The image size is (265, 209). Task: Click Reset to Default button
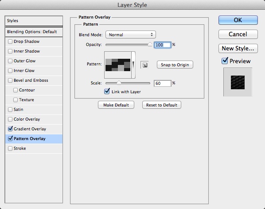[162, 105]
